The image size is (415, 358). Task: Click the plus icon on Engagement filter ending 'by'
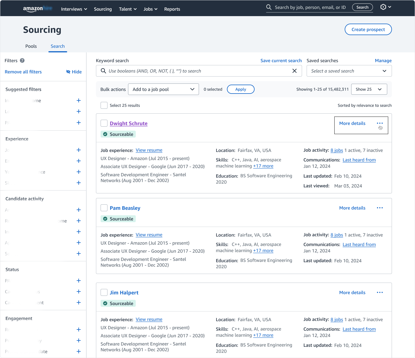tap(79, 340)
